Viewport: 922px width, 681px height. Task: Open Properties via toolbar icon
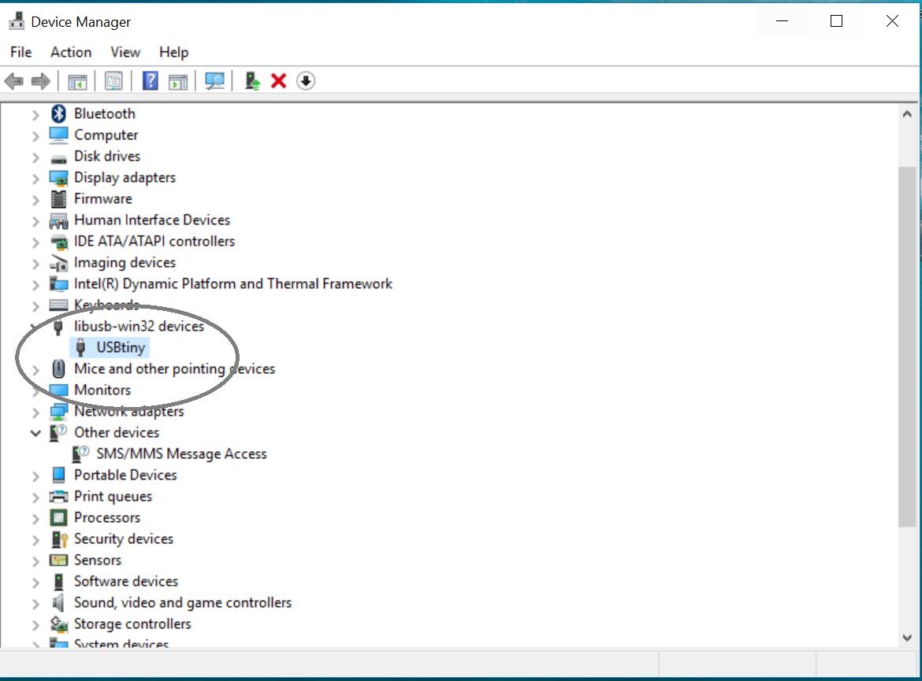pos(113,81)
